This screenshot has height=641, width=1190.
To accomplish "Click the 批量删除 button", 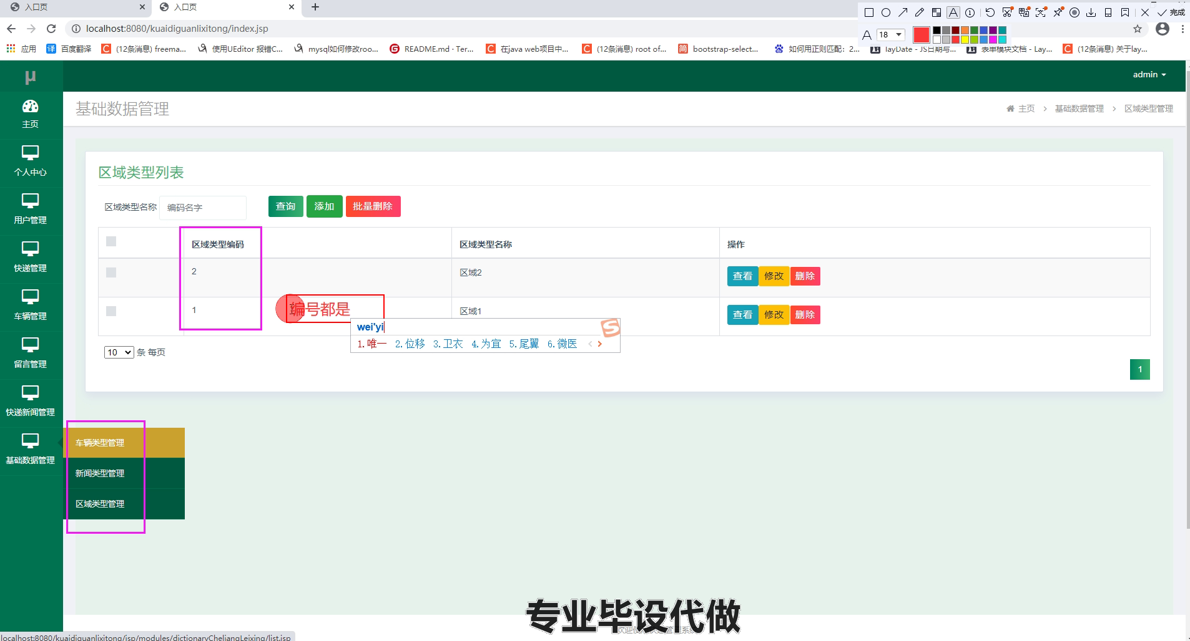I will pyautogui.click(x=373, y=206).
